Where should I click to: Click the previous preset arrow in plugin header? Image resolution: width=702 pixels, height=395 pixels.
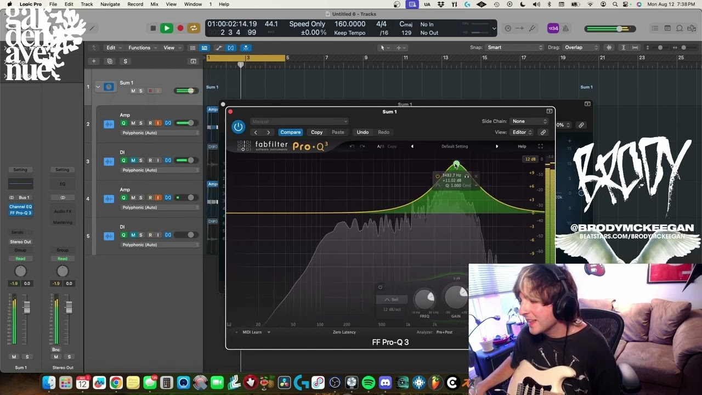tap(256, 132)
